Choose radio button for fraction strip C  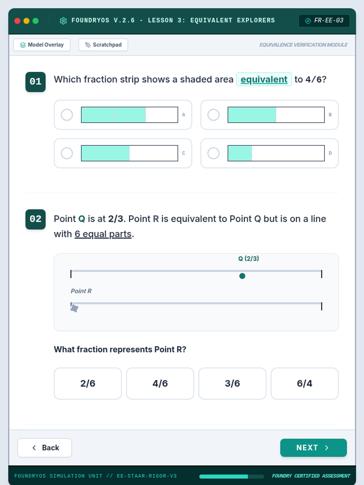(67, 153)
